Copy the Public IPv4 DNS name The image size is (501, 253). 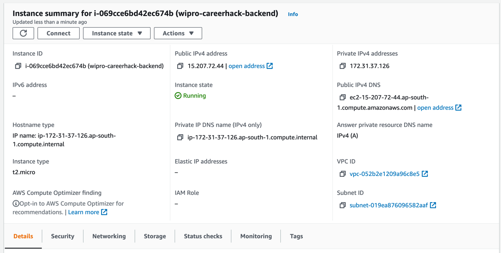point(342,98)
